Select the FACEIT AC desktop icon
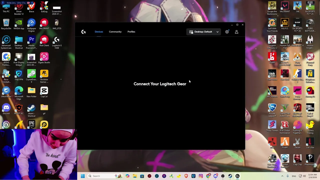The width and height of the screenshot is (320, 180). [x=19, y=109]
